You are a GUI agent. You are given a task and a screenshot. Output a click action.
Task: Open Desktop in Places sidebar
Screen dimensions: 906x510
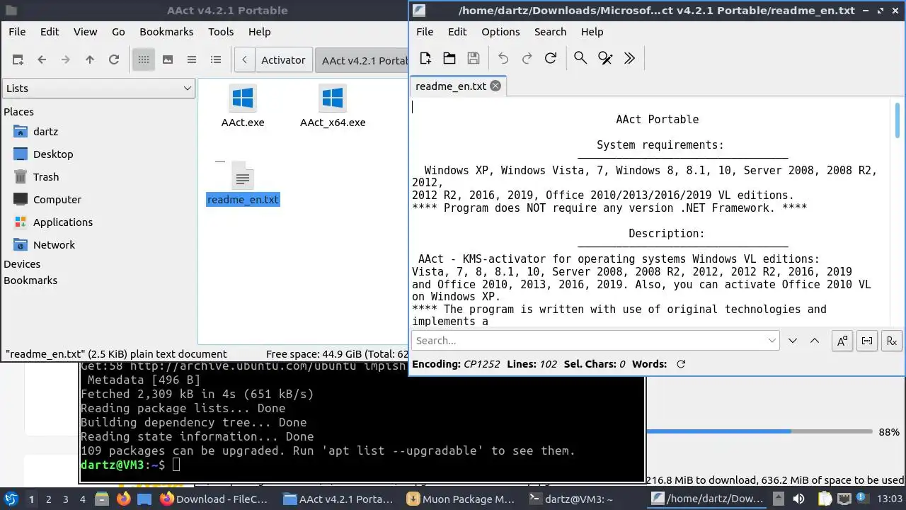53,154
